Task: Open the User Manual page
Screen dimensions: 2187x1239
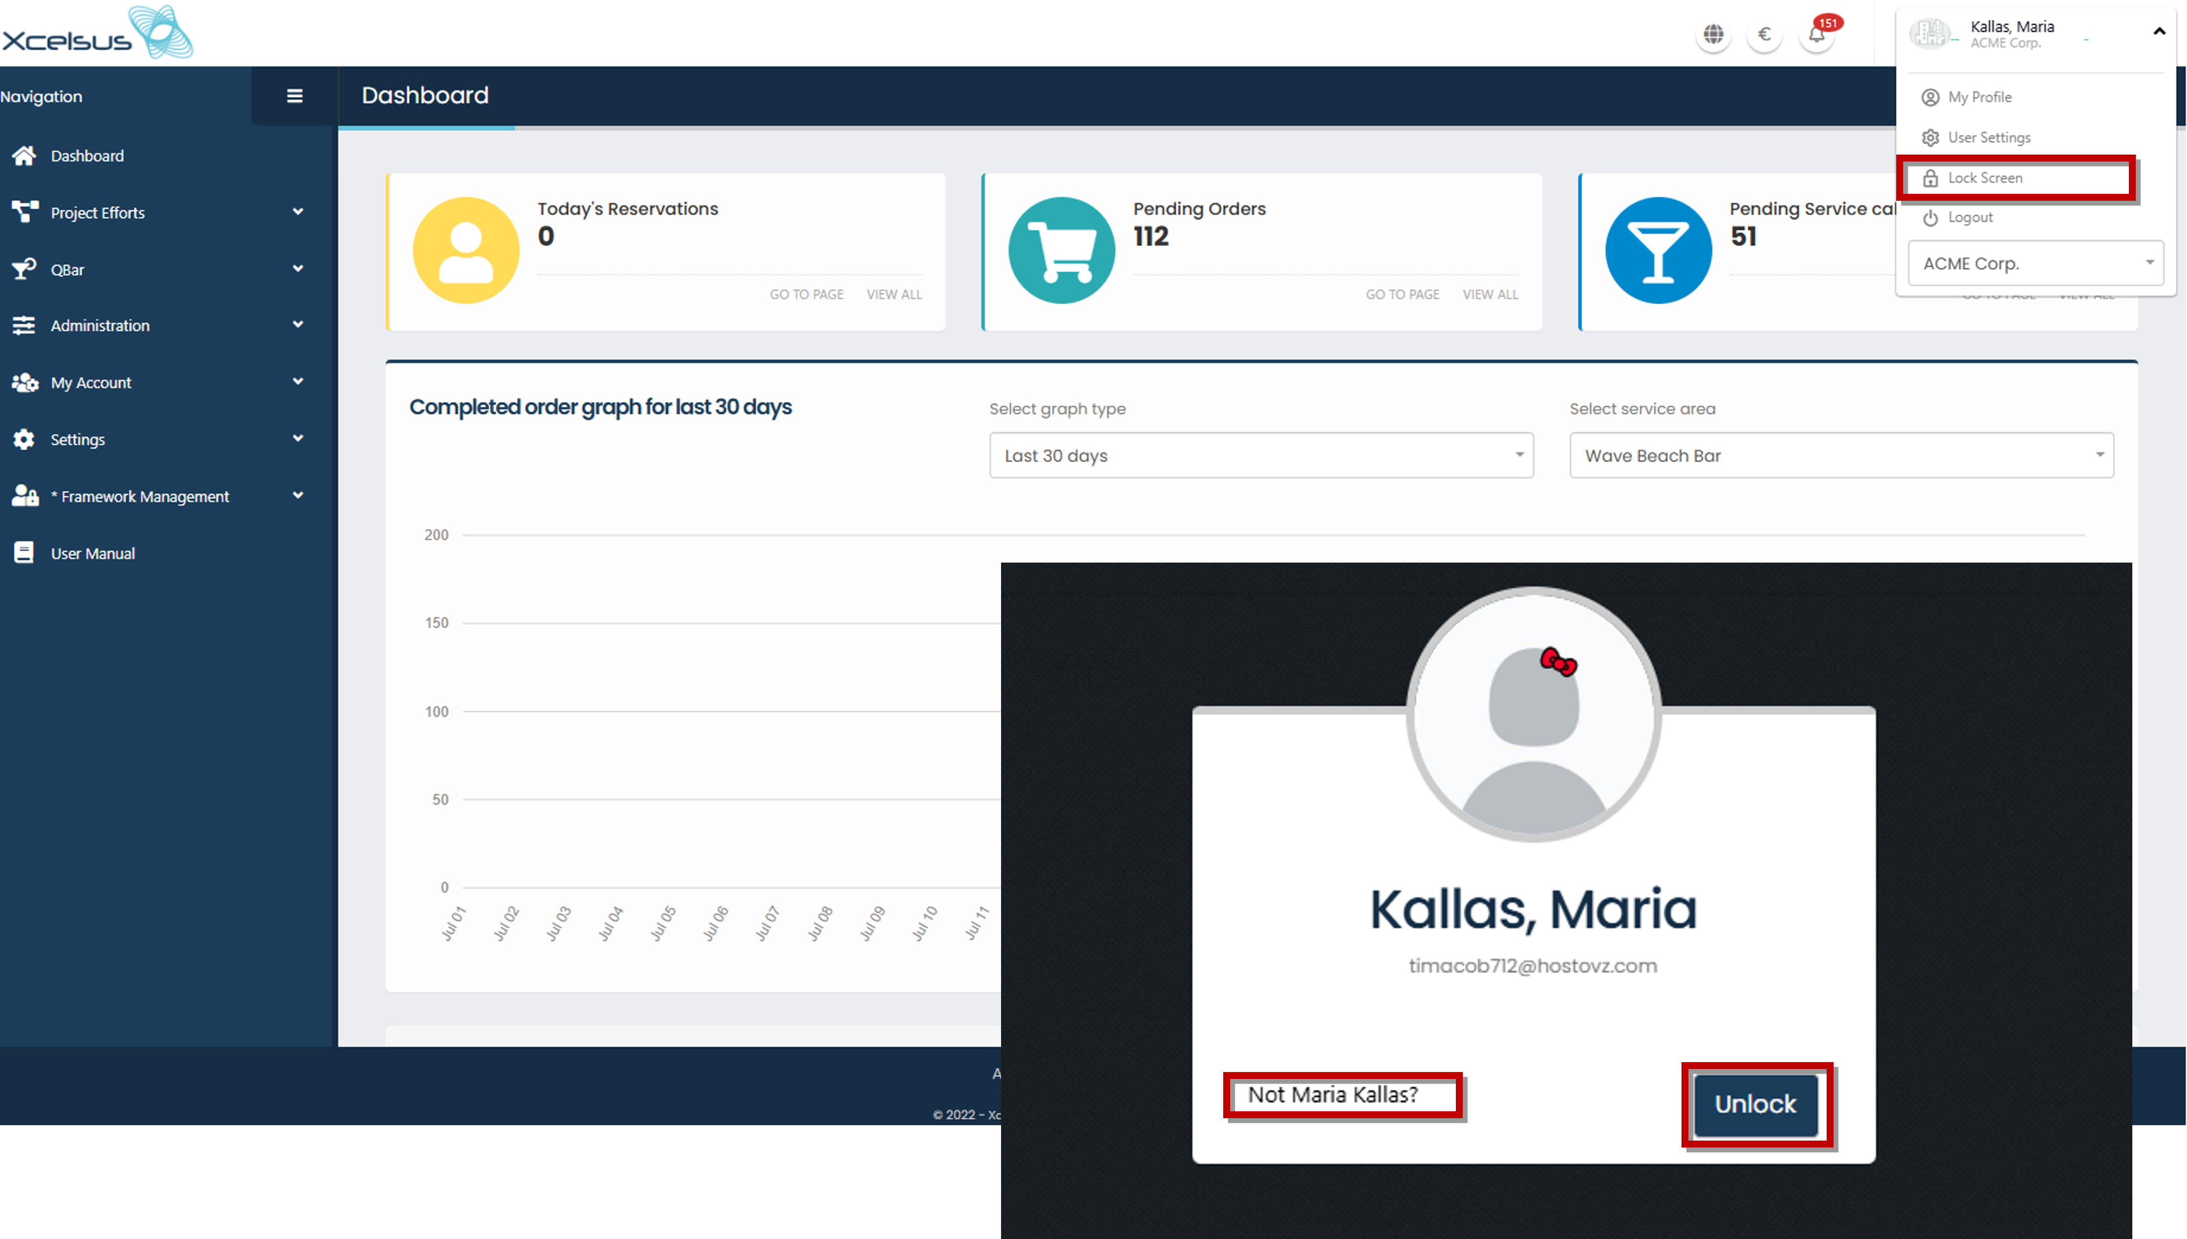Action: [x=92, y=553]
